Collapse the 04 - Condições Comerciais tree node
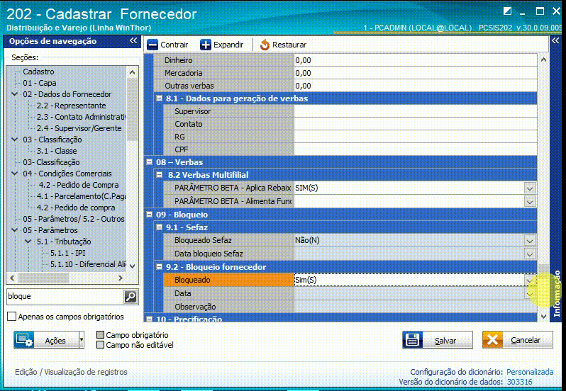 coord(15,174)
